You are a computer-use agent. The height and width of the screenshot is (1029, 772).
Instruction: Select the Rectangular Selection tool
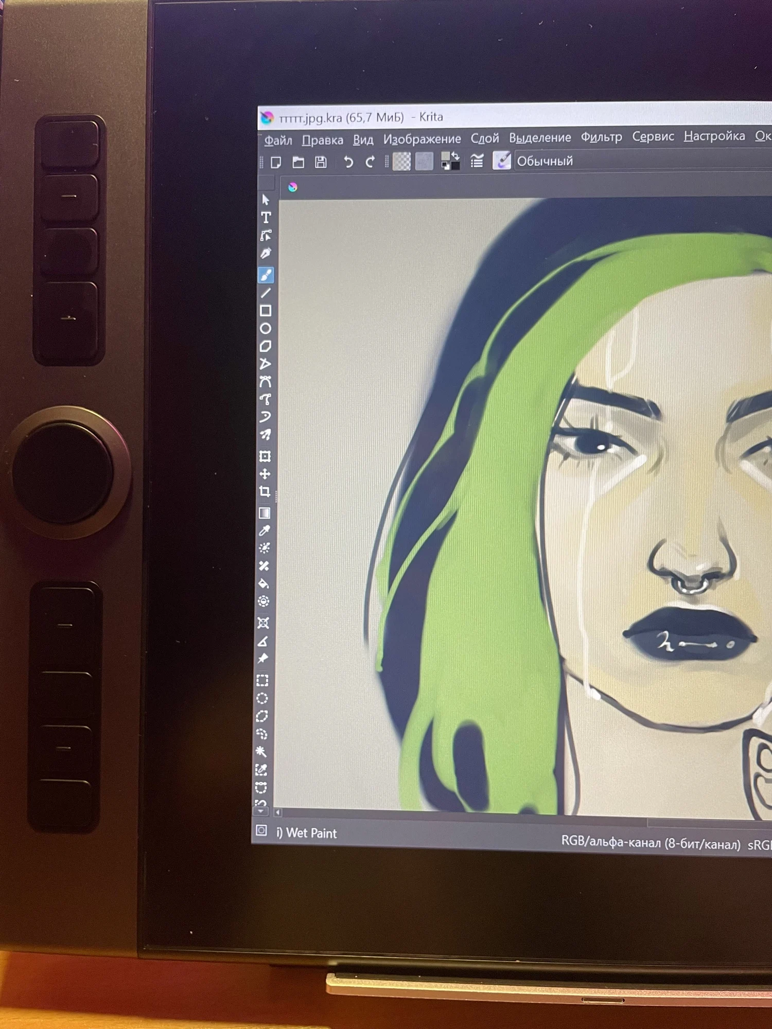(x=262, y=681)
